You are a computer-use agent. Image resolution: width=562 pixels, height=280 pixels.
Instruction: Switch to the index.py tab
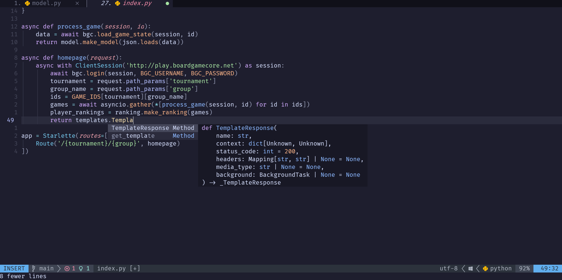pos(137,3)
